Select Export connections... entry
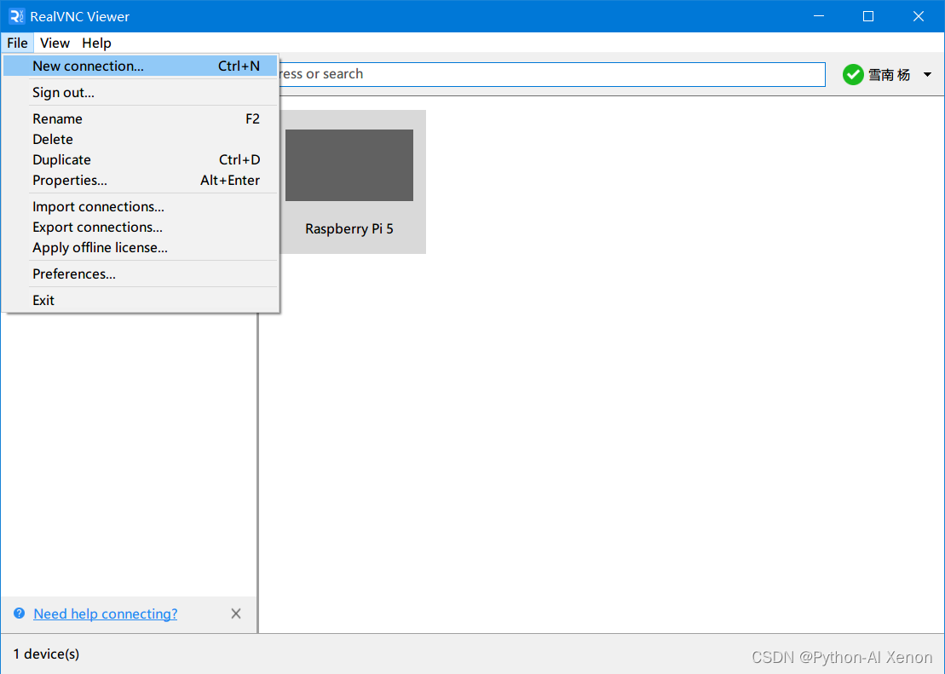This screenshot has height=674, width=945. point(140,228)
